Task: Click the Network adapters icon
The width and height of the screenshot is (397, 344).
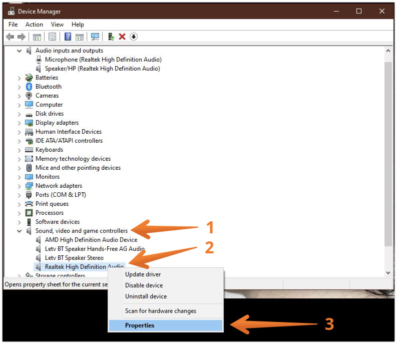Action: [29, 186]
